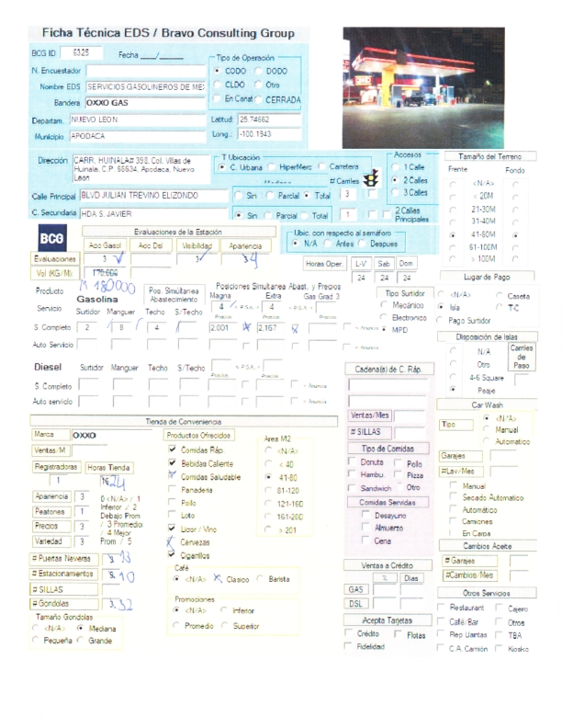The width and height of the screenshot is (562, 728).
Task: Toggle Licor / Vino checkbox
Action: click(172, 528)
